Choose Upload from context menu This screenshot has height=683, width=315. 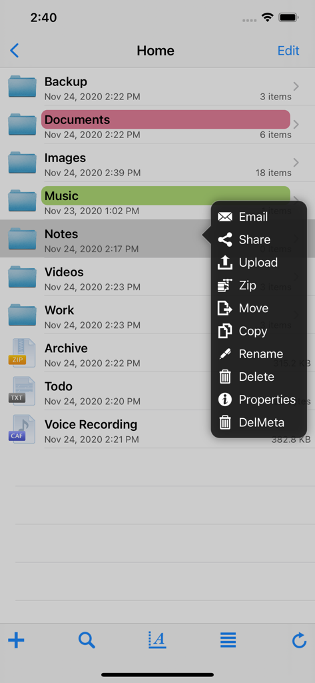click(x=259, y=262)
